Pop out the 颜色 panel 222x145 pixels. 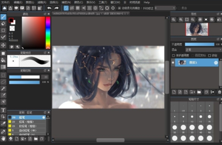[45, 14]
